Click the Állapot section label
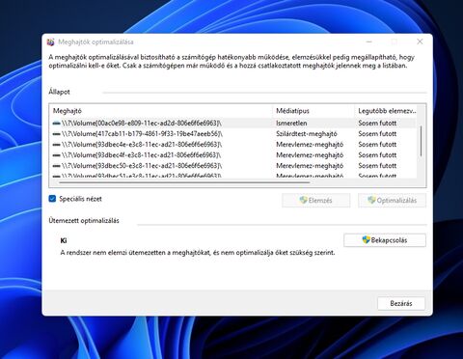The width and height of the screenshot is (463, 359). click(x=59, y=92)
